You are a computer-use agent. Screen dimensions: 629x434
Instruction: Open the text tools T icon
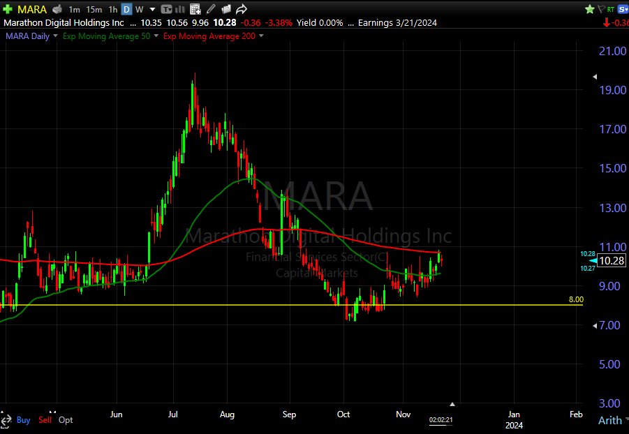tap(166, 9)
